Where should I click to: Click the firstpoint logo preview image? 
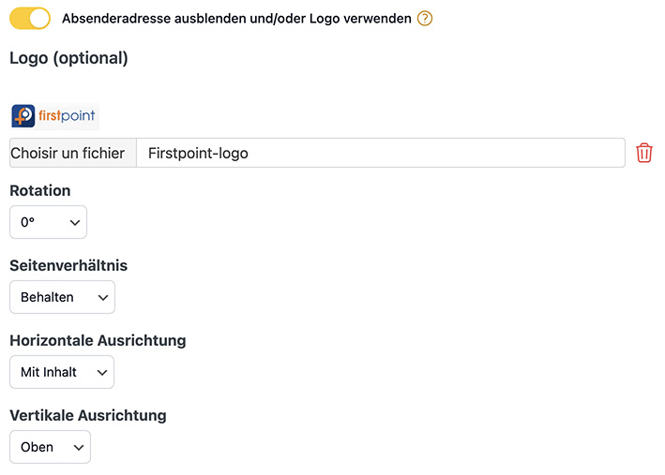click(54, 116)
